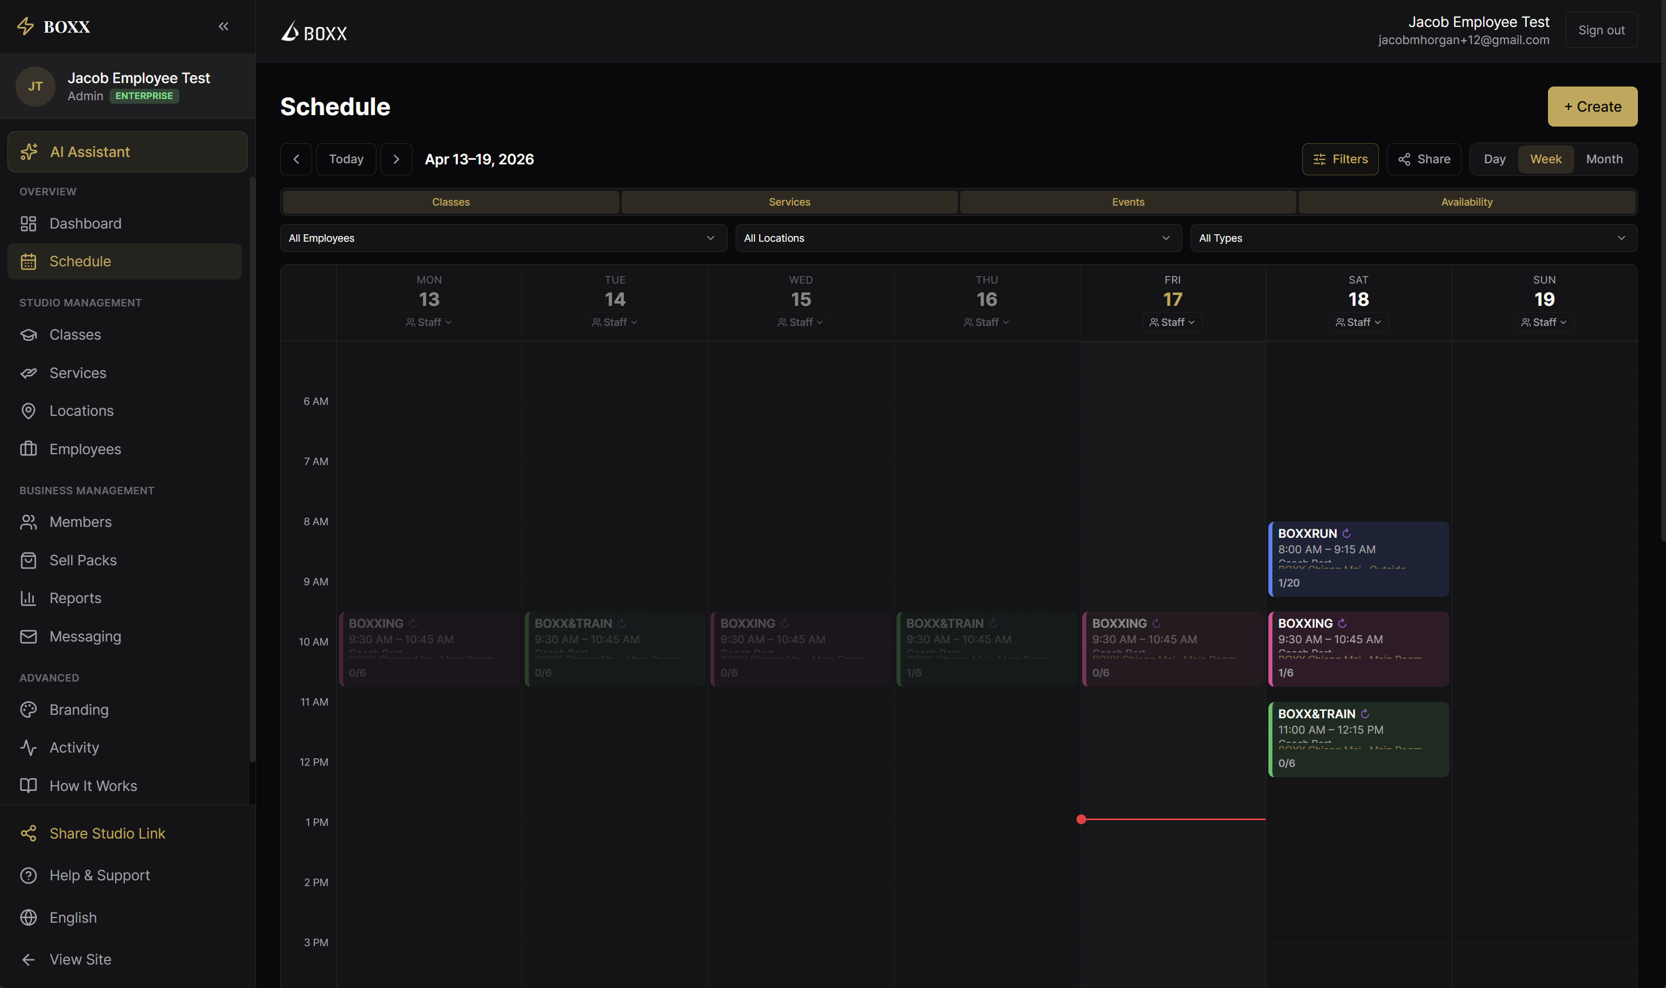Image resolution: width=1666 pixels, height=988 pixels.
Task: Select the Availability tab
Action: [x=1467, y=202]
